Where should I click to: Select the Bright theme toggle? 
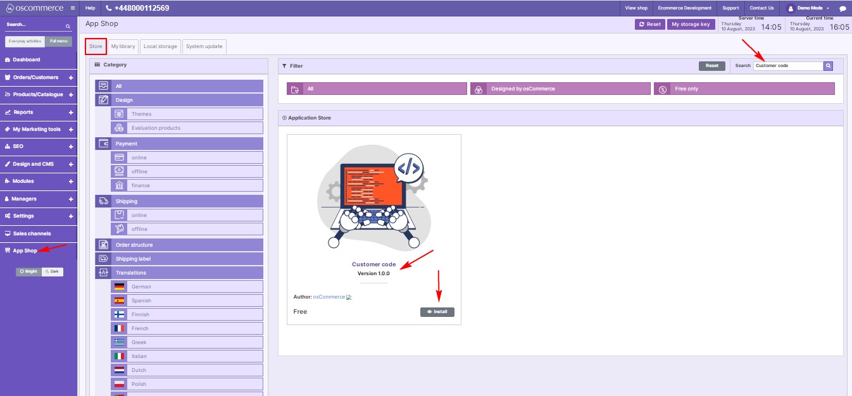click(29, 271)
